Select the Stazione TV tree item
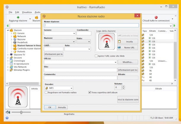This screenshot has height=124, width=181. point(19,55)
